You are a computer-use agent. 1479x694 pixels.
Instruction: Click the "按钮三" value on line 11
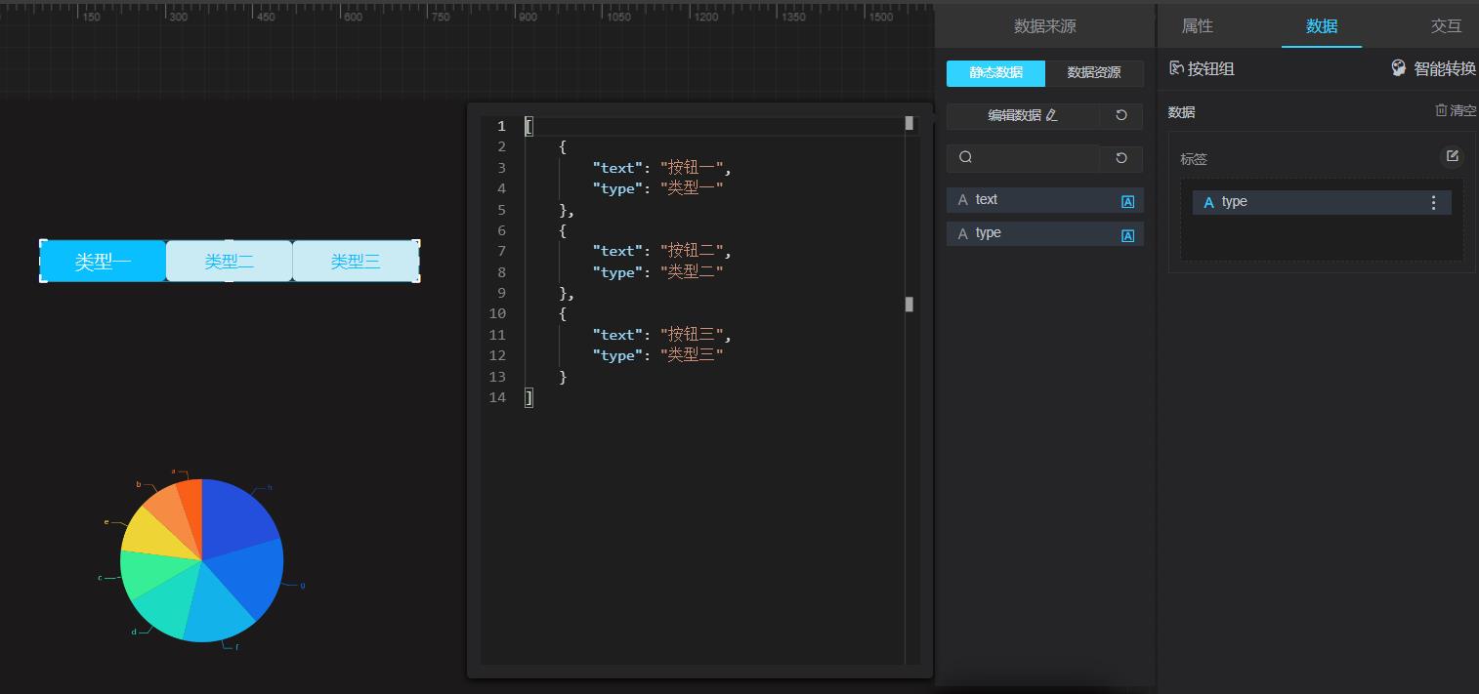click(692, 335)
